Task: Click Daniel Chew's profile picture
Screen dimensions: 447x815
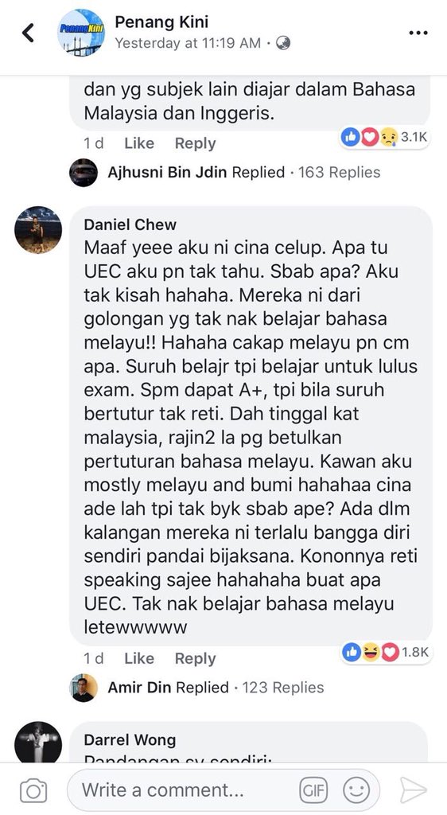Action: [38, 230]
